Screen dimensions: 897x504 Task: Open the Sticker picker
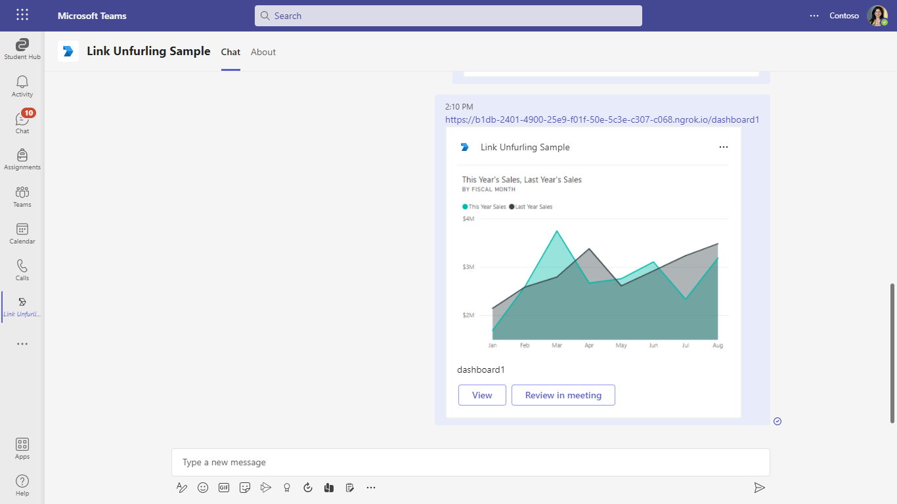point(245,488)
